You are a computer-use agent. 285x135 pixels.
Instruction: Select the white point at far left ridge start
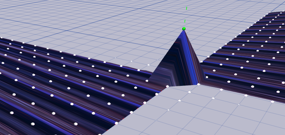pyautogui.click(x=1, y=38)
